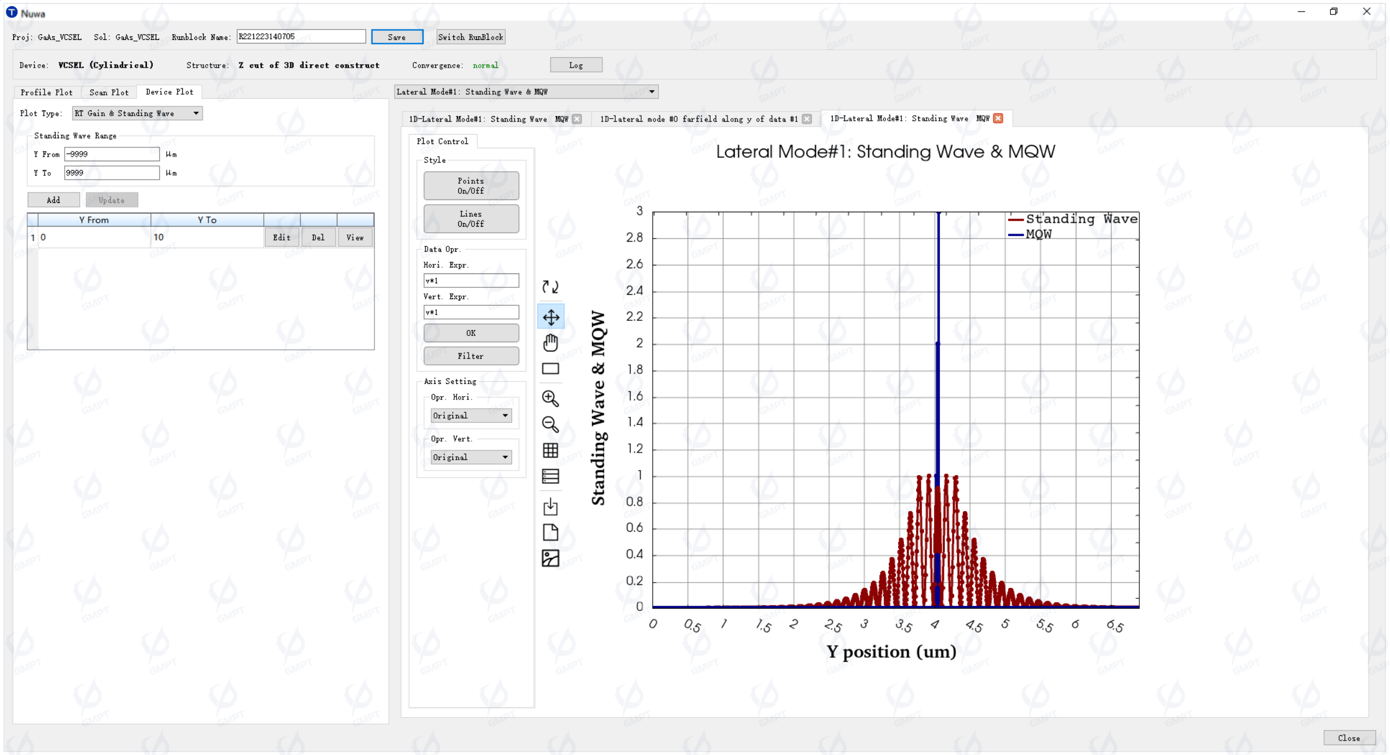The height and width of the screenshot is (755, 1390).
Task: Click the 'normal' convergence status text
Action: [485, 65]
